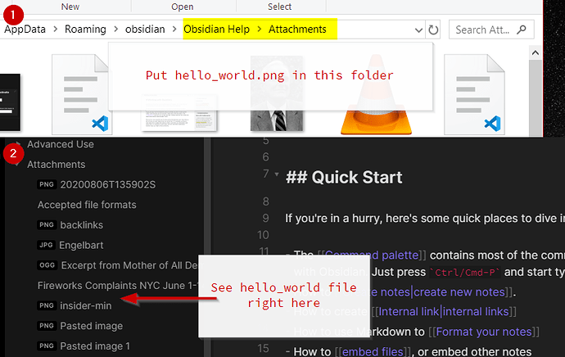
Task: Open the Accepted file formats note
Action: pyautogui.click(x=87, y=205)
